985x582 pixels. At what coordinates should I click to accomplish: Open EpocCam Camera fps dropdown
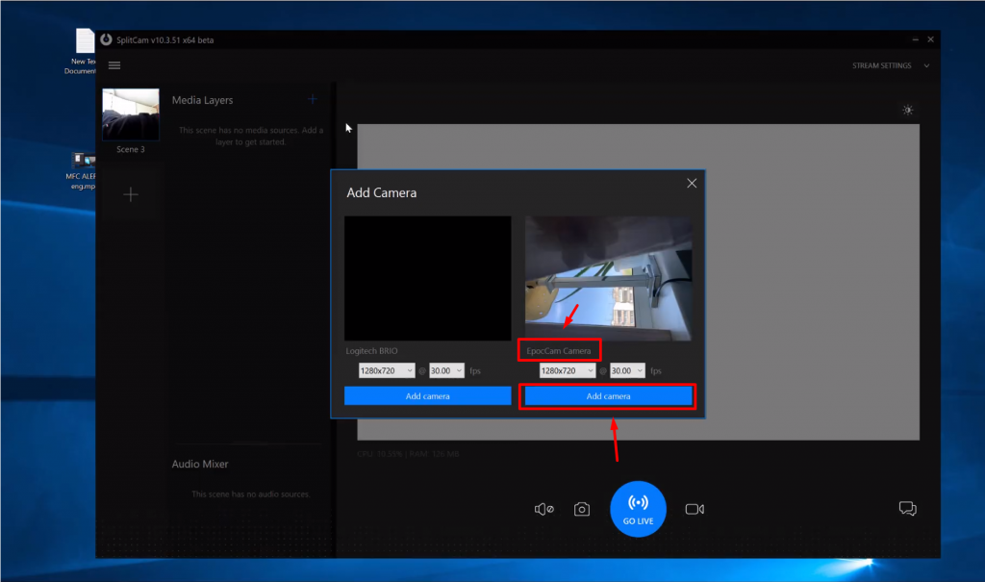(627, 370)
